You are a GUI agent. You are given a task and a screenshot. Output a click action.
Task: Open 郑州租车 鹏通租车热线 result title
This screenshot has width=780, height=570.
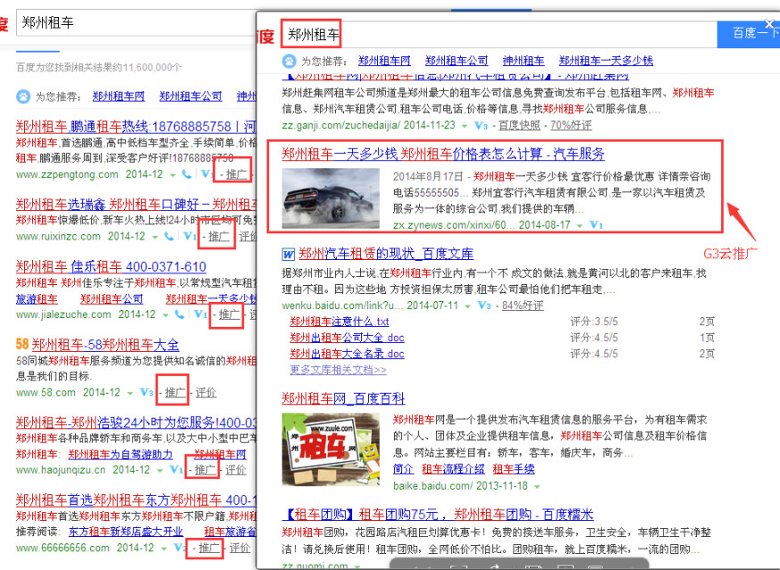point(135,126)
